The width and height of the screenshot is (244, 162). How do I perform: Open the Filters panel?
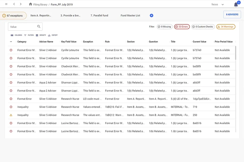click(x=29, y=35)
